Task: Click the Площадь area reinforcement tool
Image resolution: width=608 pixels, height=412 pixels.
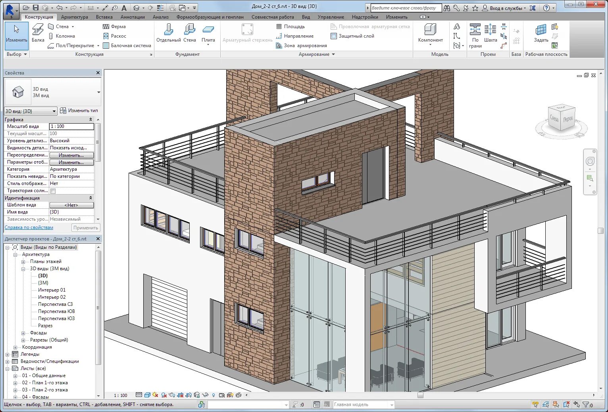Action: coord(291,27)
